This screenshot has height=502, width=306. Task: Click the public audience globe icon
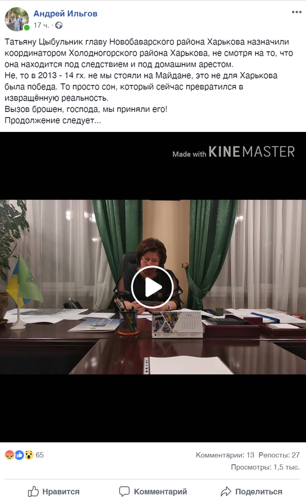tap(59, 25)
